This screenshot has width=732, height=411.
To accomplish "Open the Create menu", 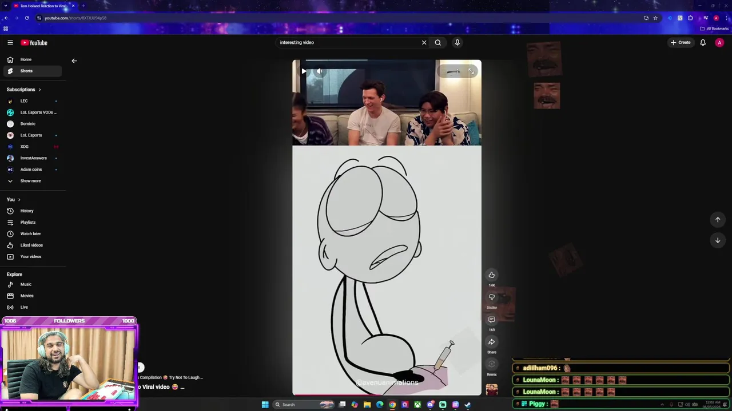I will pyautogui.click(x=681, y=42).
